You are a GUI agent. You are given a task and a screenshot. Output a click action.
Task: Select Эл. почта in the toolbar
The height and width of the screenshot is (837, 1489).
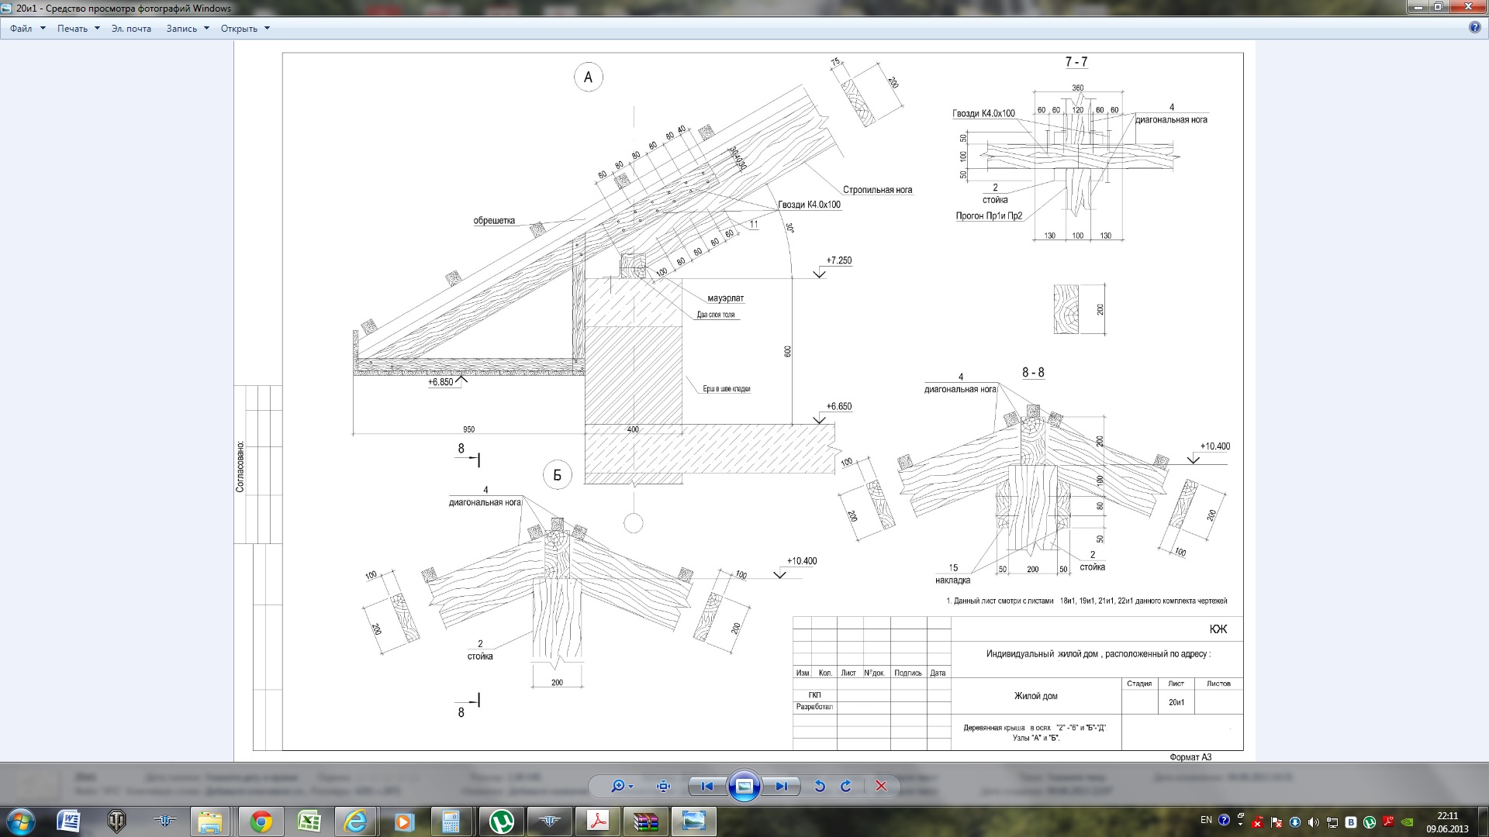tap(131, 29)
